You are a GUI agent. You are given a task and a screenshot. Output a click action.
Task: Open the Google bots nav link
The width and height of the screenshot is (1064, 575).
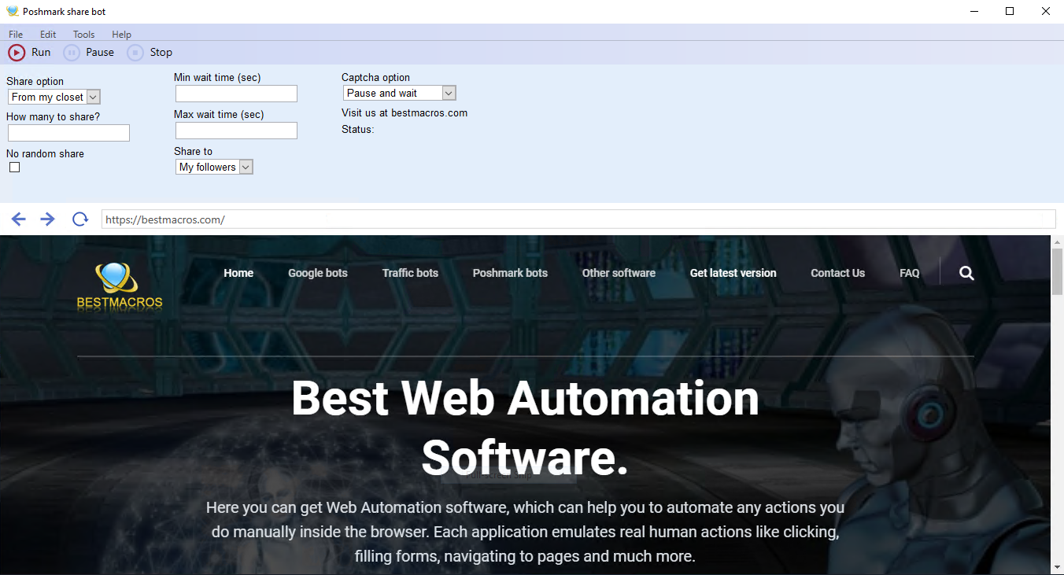coord(318,273)
